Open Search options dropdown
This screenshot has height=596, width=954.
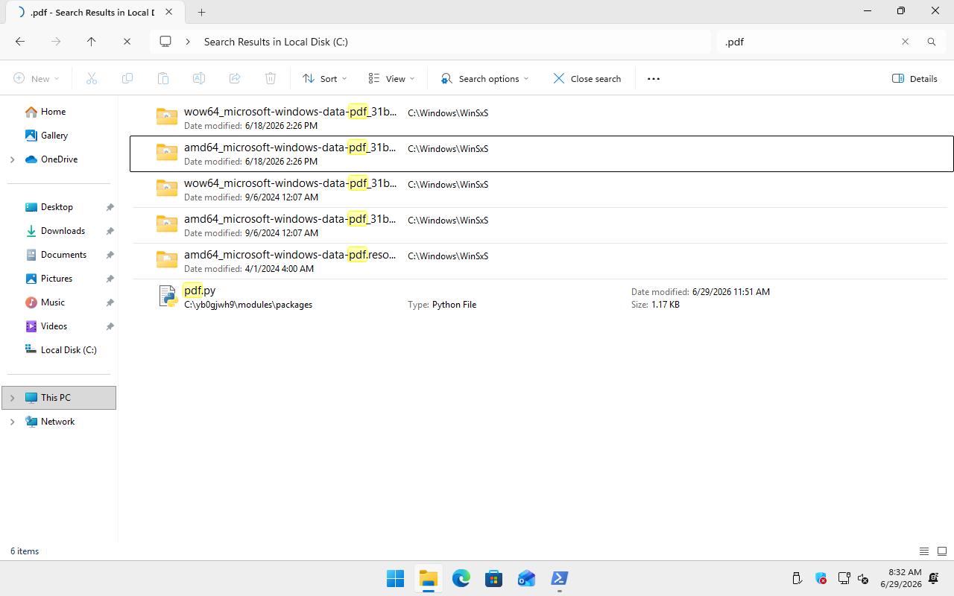(484, 78)
